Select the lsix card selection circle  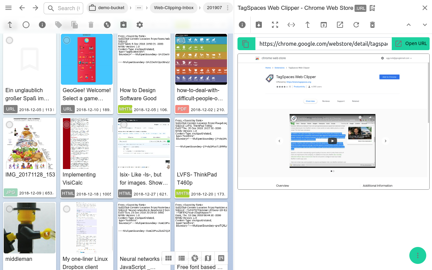(124, 125)
